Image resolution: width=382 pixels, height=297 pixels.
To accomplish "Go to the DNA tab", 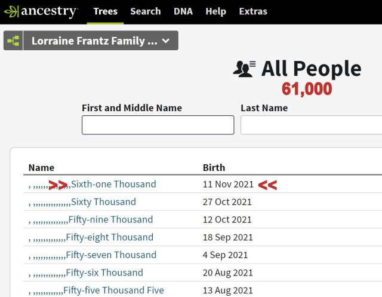I will (x=183, y=11).
